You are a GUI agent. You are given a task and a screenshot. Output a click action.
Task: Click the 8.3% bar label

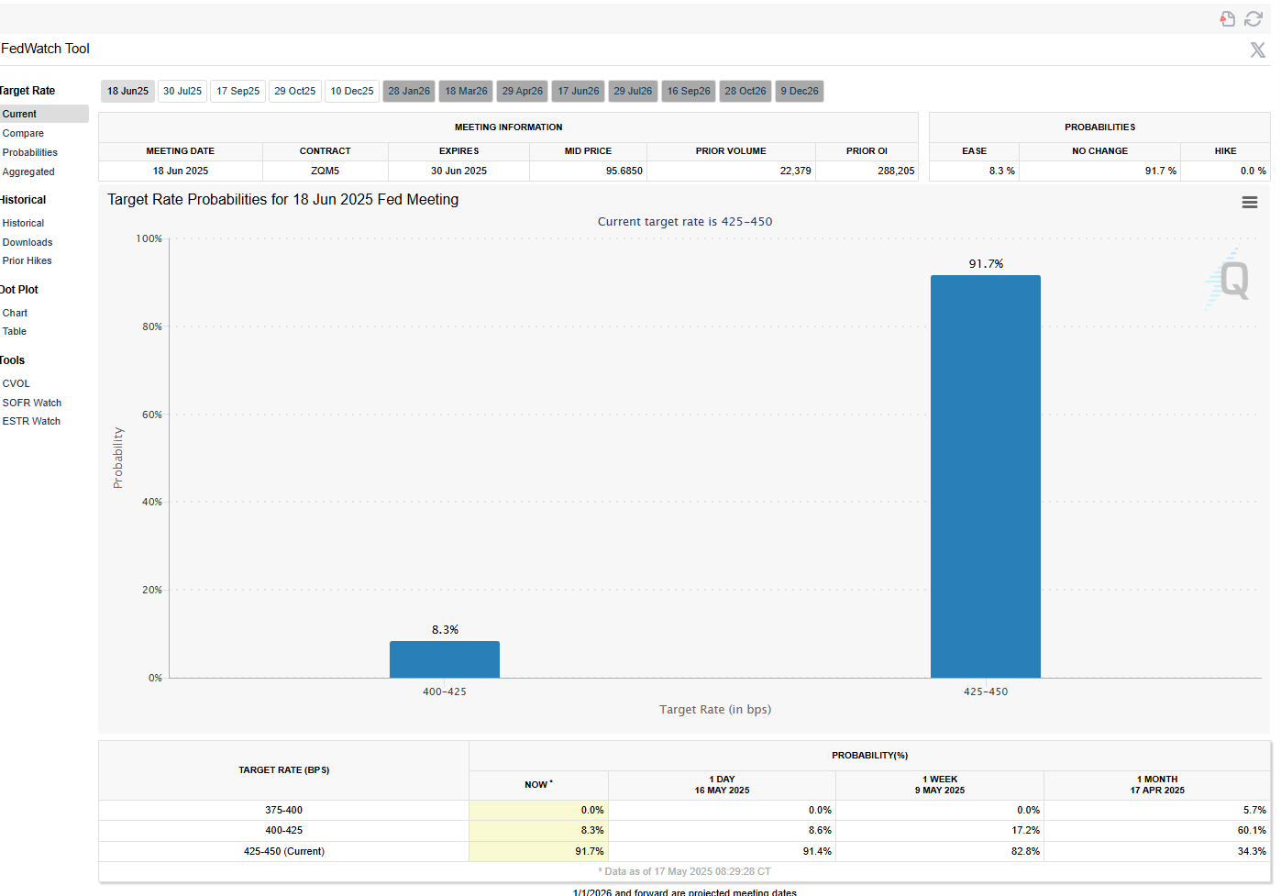click(x=445, y=629)
